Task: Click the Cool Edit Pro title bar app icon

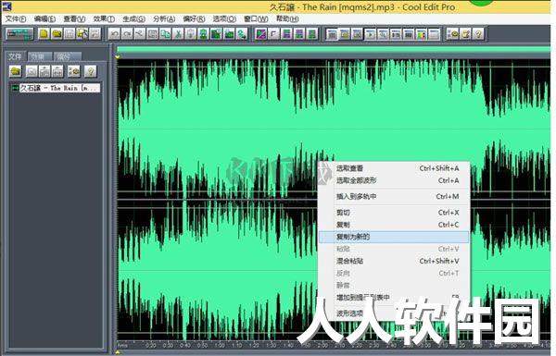Action: tap(7, 6)
